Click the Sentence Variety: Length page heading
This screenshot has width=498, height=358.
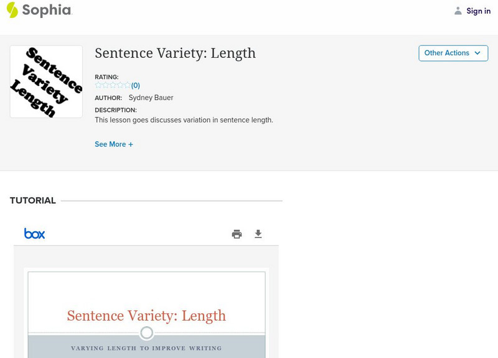coord(175,53)
